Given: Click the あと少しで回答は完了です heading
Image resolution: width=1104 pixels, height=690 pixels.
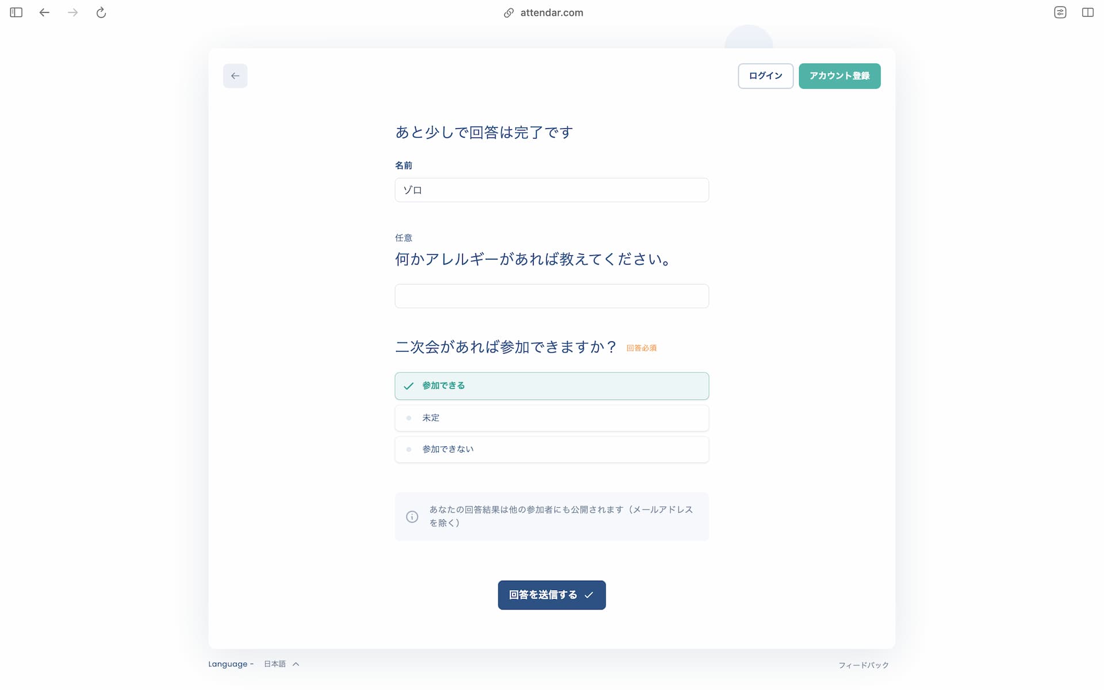Looking at the screenshot, I should point(484,133).
